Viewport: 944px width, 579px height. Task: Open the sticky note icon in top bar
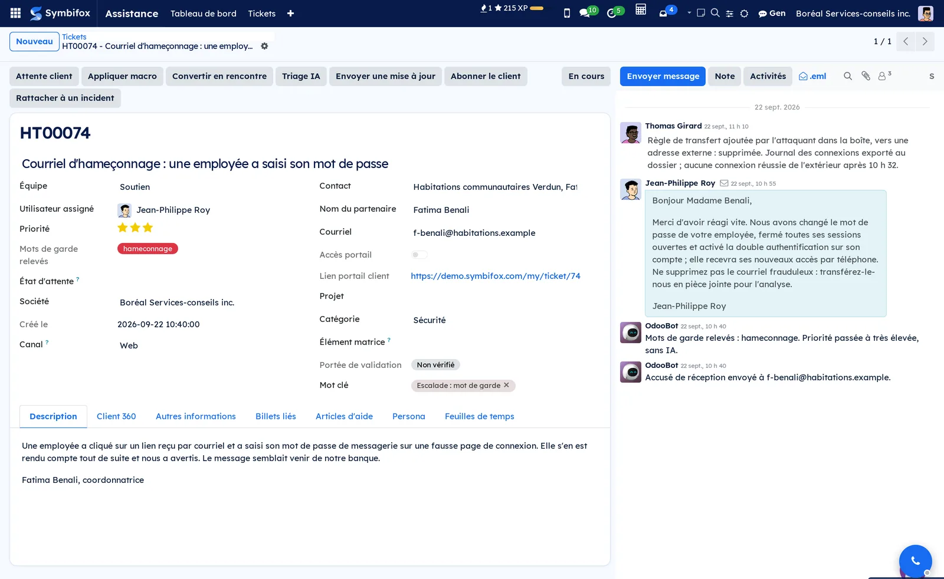point(701,12)
